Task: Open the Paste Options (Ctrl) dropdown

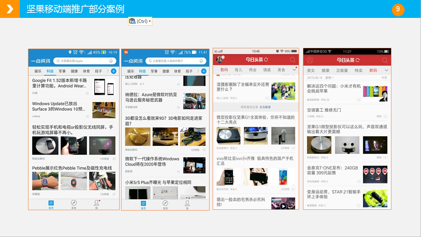Action: [150, 21]
